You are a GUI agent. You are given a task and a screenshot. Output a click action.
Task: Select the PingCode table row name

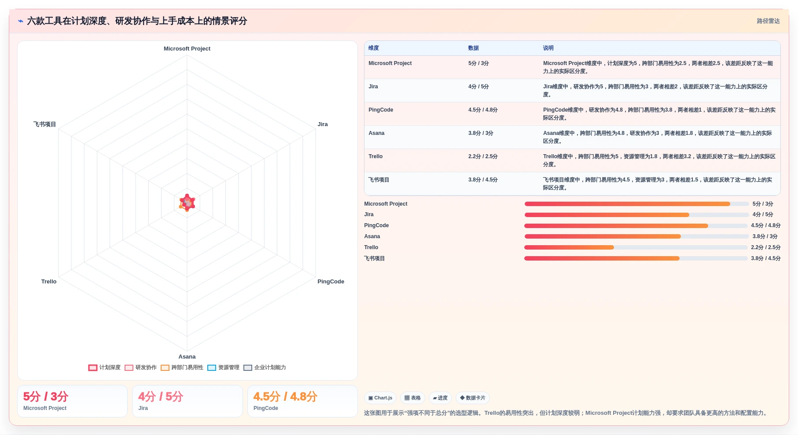(381, 110)
